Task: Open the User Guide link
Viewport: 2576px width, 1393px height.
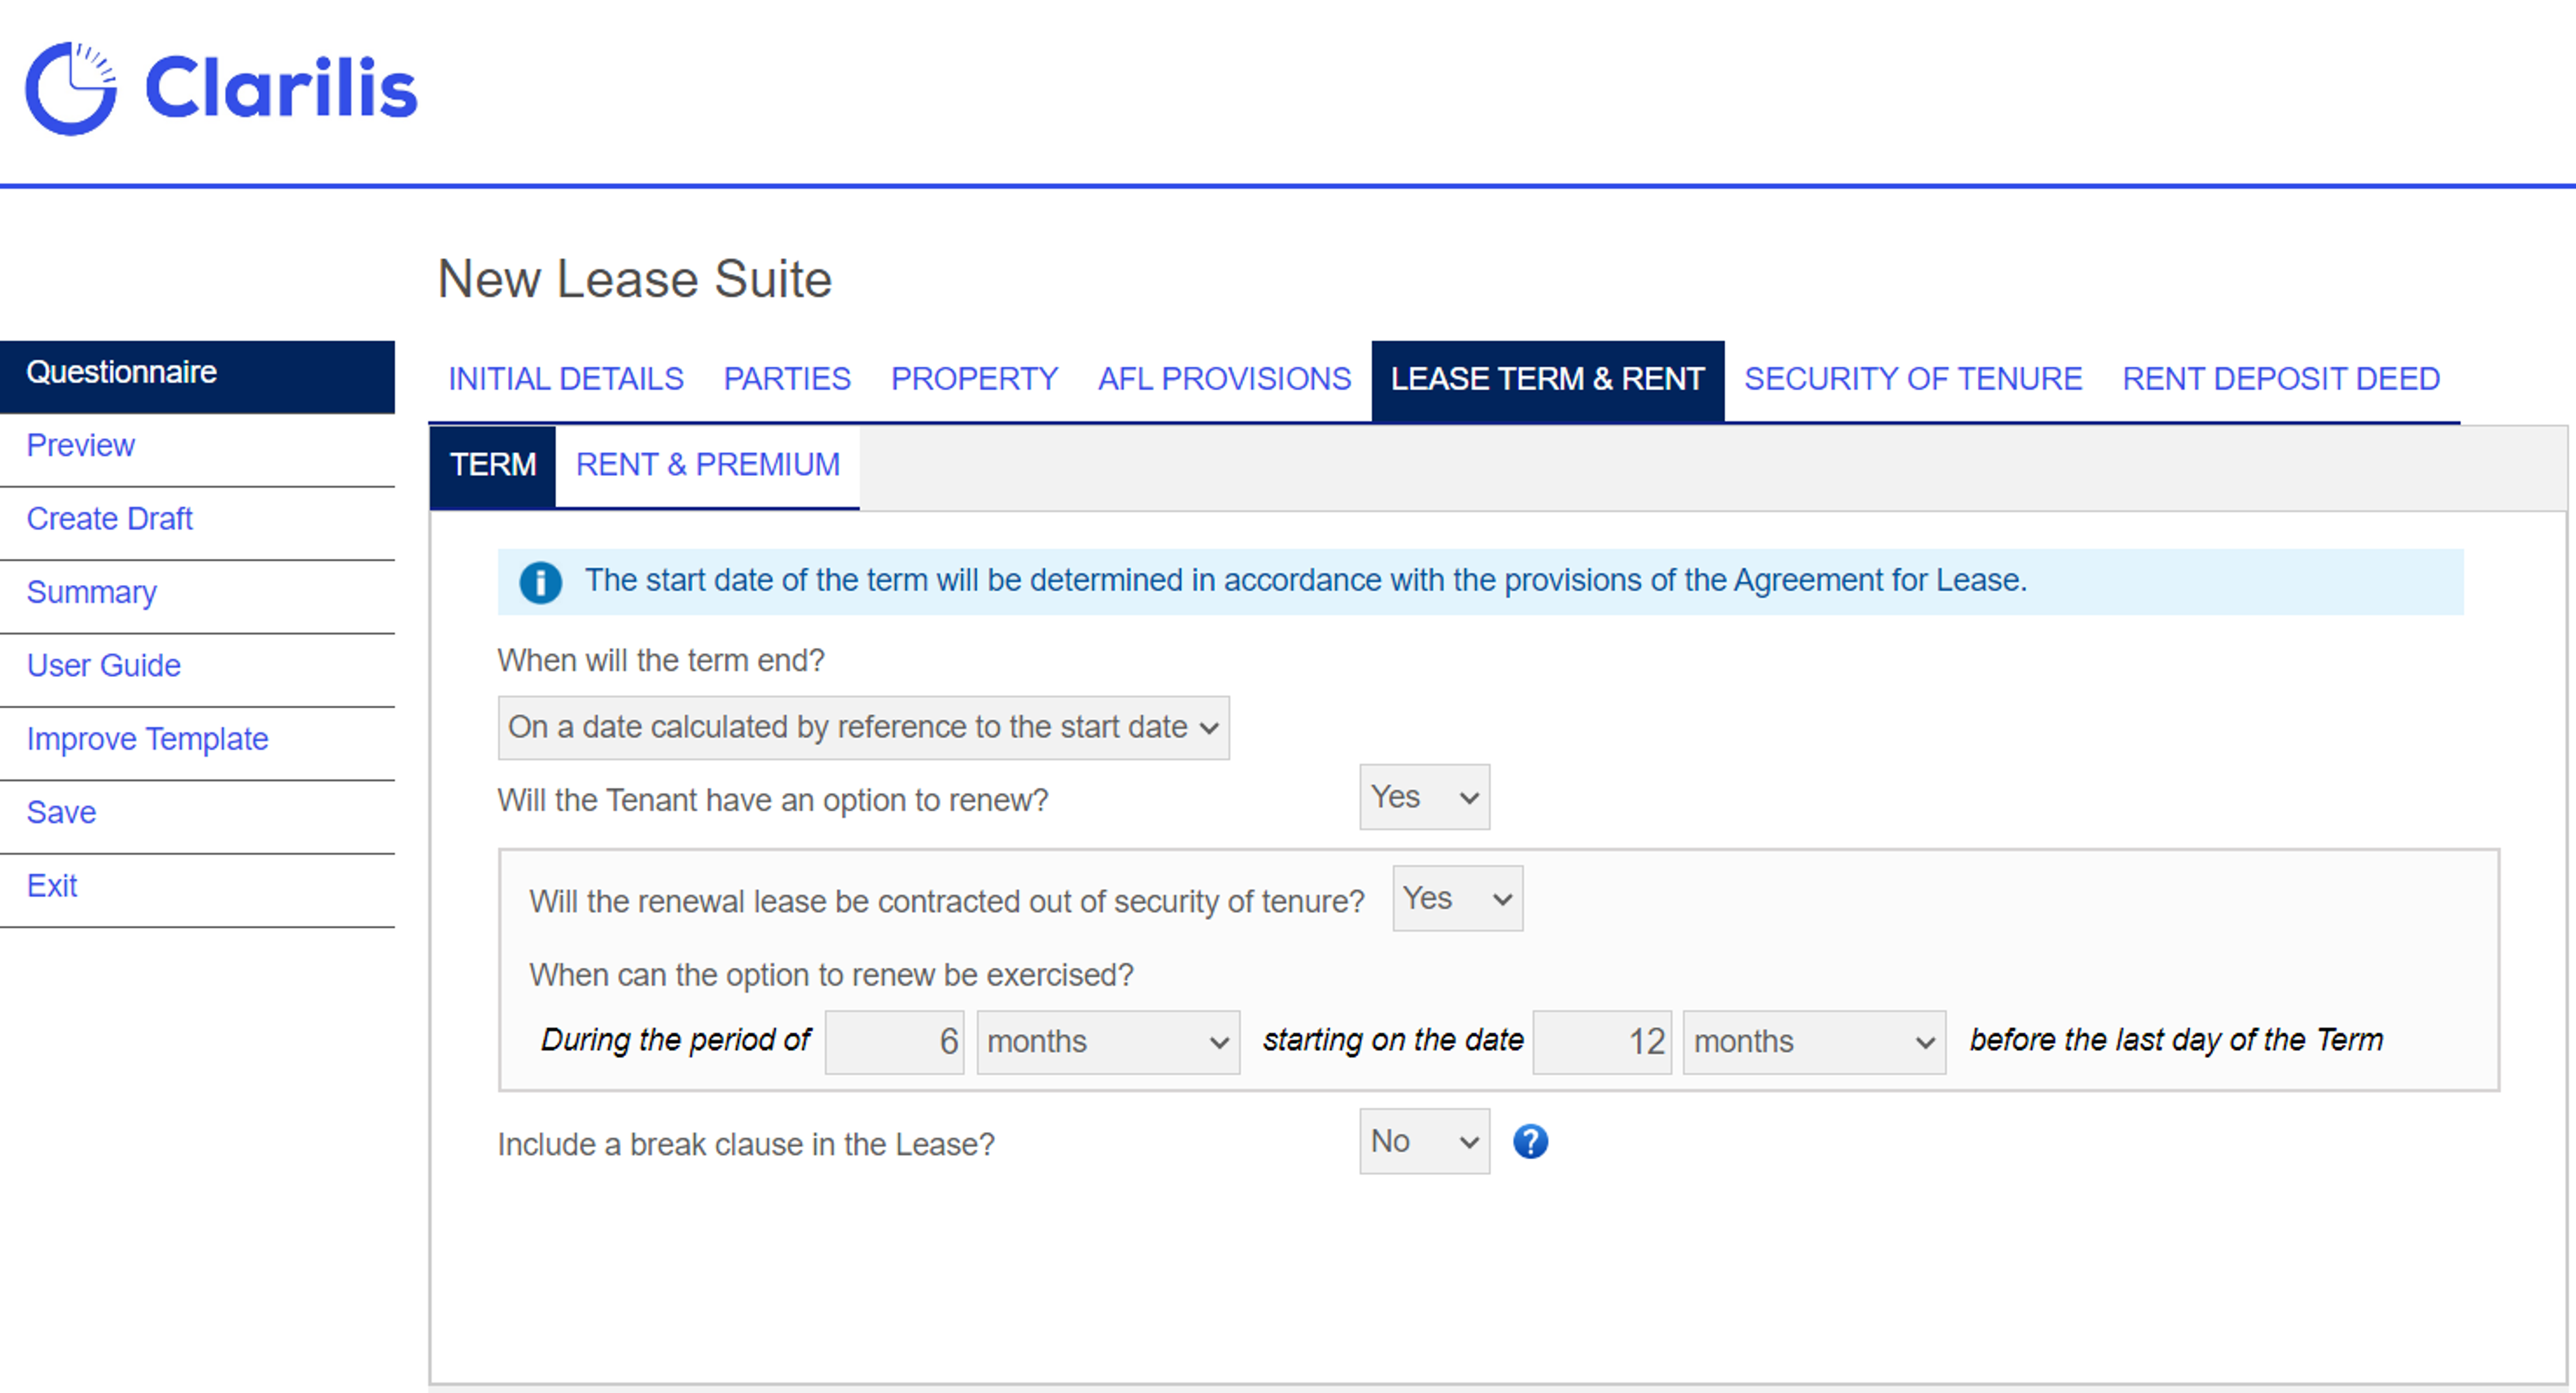Action: pos(103,666)
